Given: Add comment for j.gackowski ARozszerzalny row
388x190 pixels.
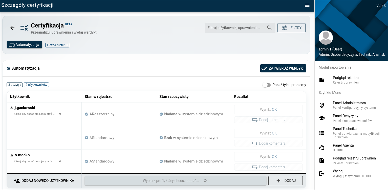Looking at the screenshot, I should (x=268, y=120).
